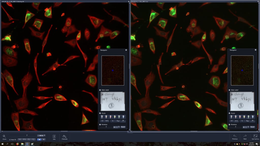This screenshot has width=260, height=146.
Task: Click overview thumbnail in left Navigator
Action: pyautogui.click(x=113, y=70)
